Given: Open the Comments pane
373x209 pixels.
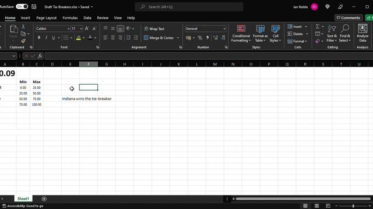Looking at the screenshot, I should [349, 18].
